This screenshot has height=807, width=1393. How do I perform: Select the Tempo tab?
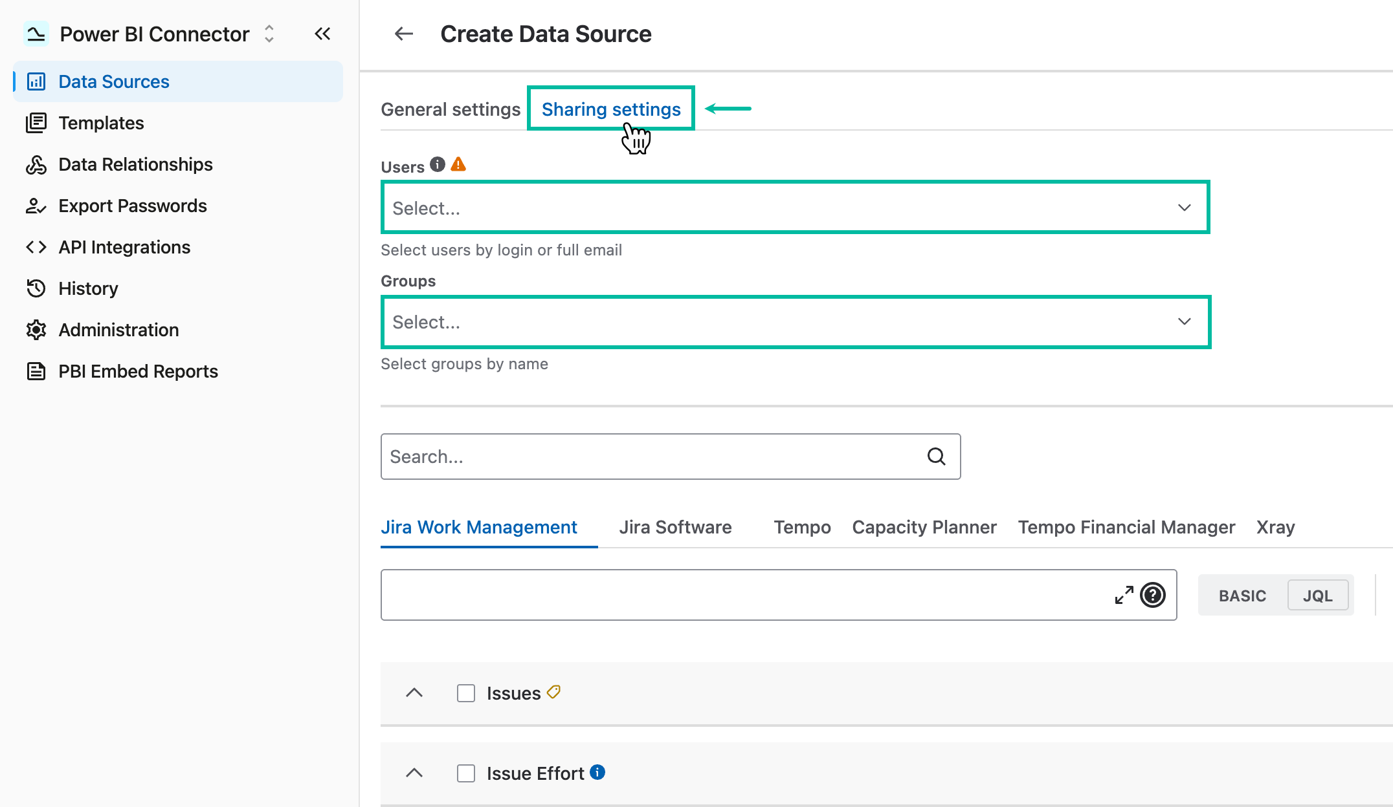[802, 527]
